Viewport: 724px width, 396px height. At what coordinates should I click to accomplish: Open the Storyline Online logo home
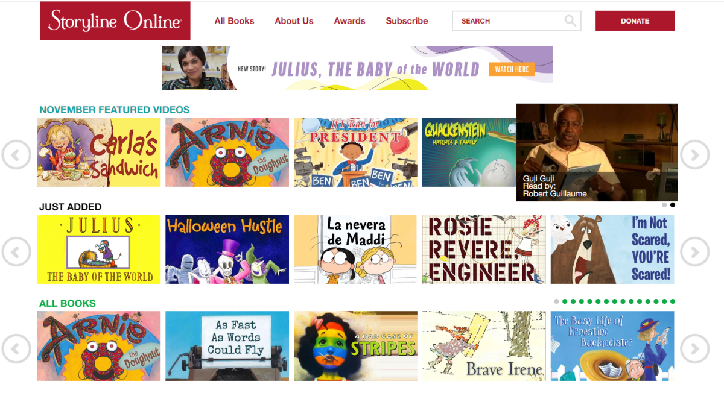pos(115,20)
